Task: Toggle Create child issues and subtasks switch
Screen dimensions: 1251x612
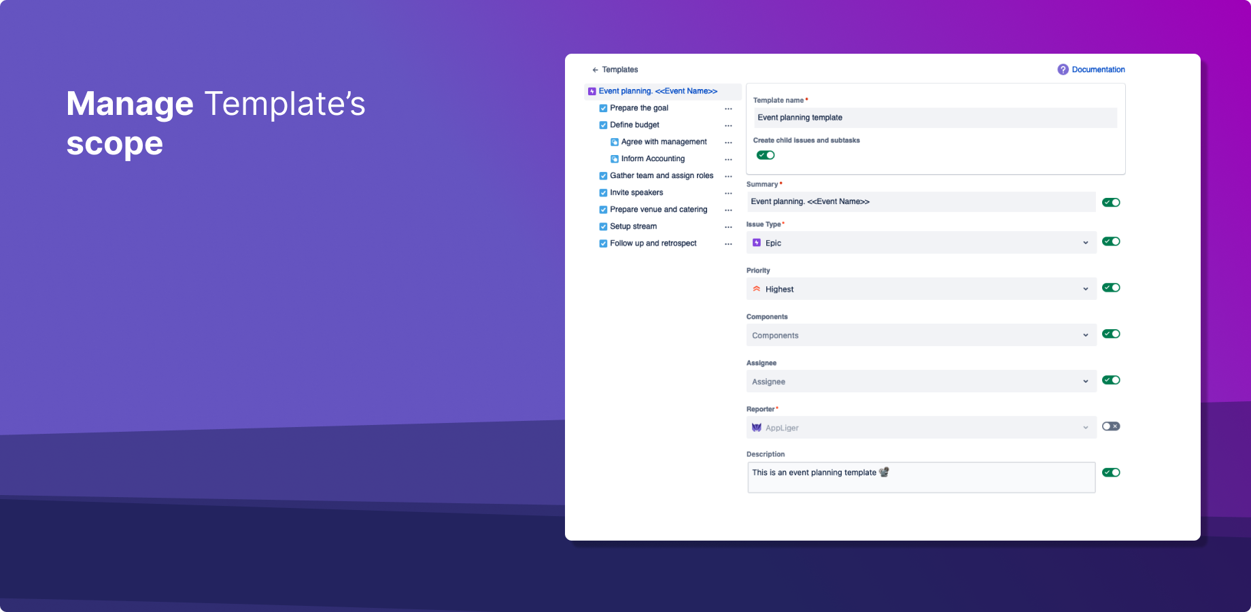Action: point(766,155)
